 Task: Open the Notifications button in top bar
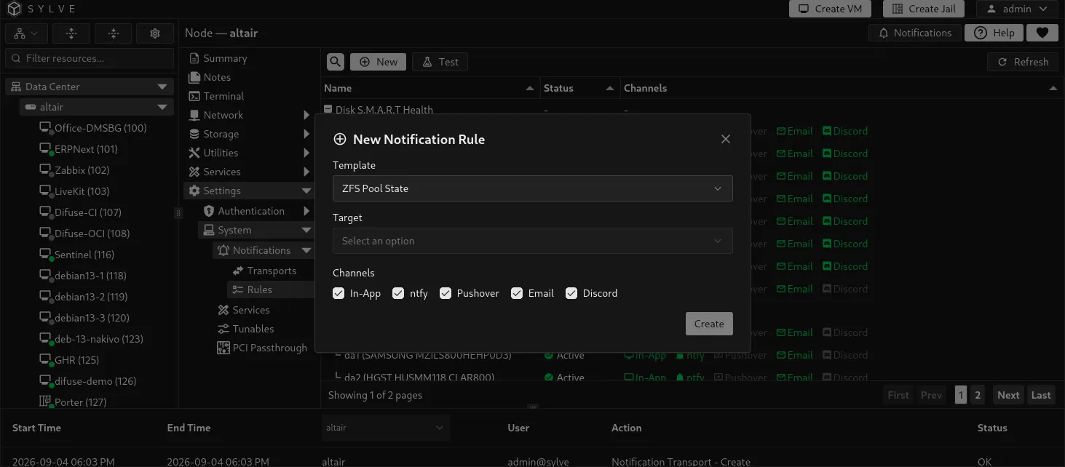pos(915,33)
